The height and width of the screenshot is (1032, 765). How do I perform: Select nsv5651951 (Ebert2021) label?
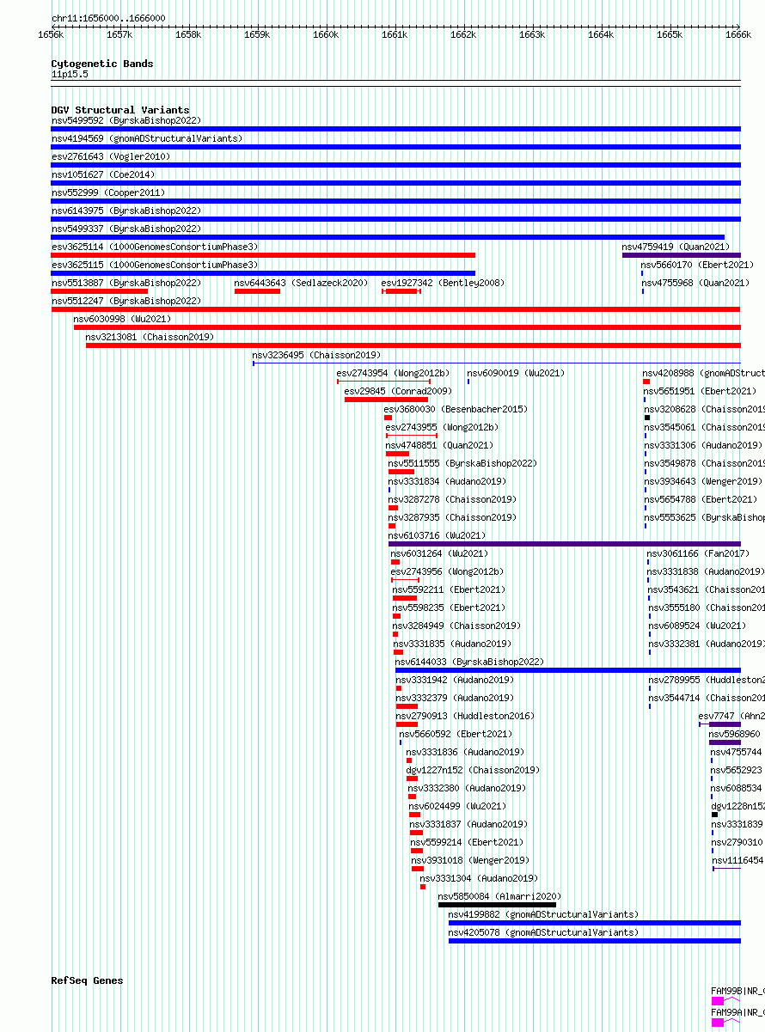click(700, 392)
